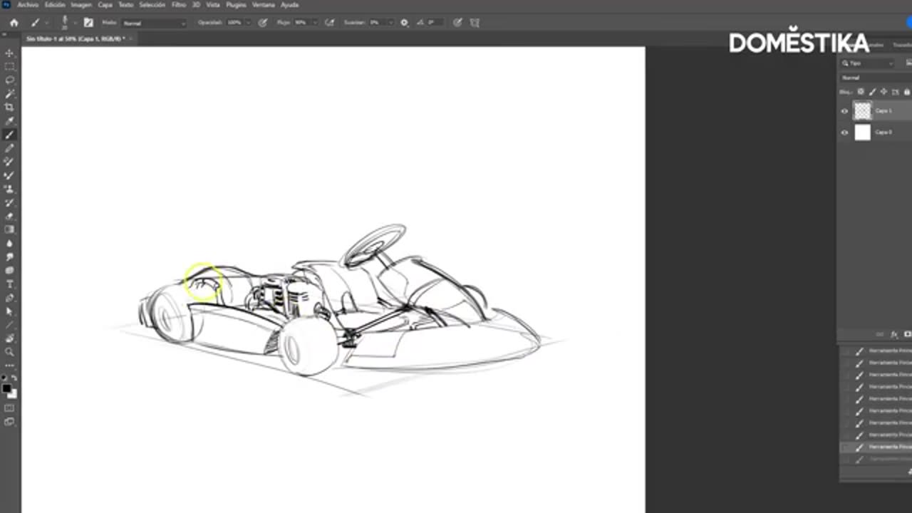Viewport: 912px width, 513px height.
Task: Lock image pixels brush icon
Action: [872, 92]
